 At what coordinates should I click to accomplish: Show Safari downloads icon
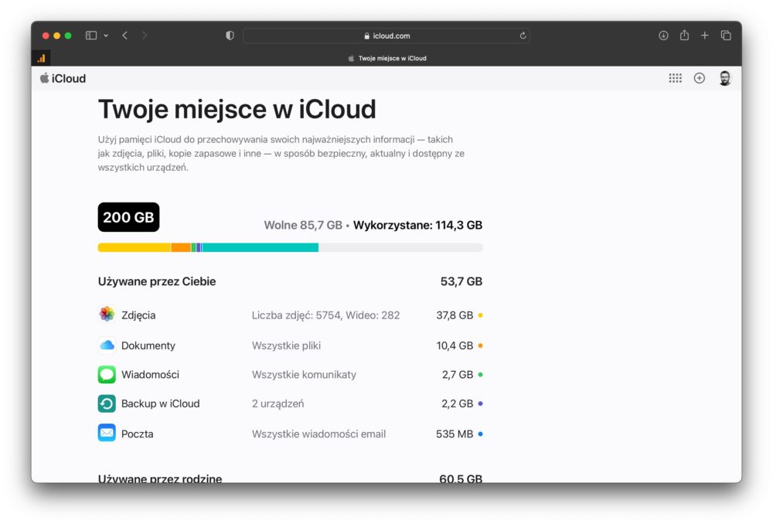[x=663, y=36]
